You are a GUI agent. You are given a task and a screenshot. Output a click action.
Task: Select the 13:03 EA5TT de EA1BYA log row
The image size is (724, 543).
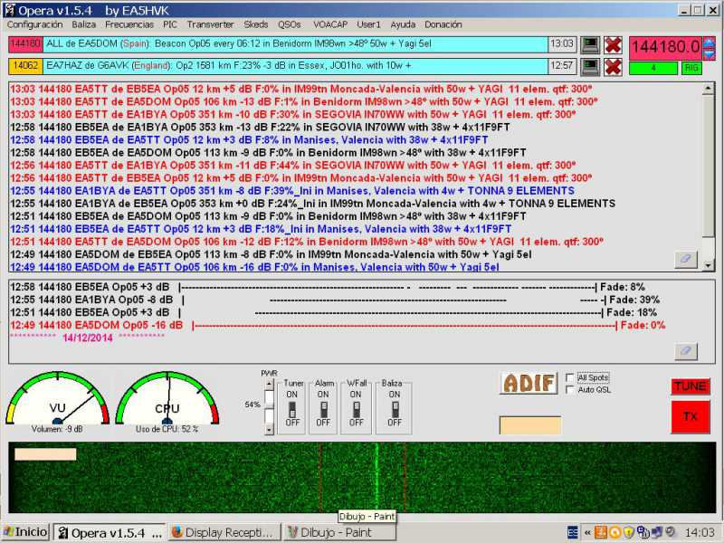coord(292,115)
